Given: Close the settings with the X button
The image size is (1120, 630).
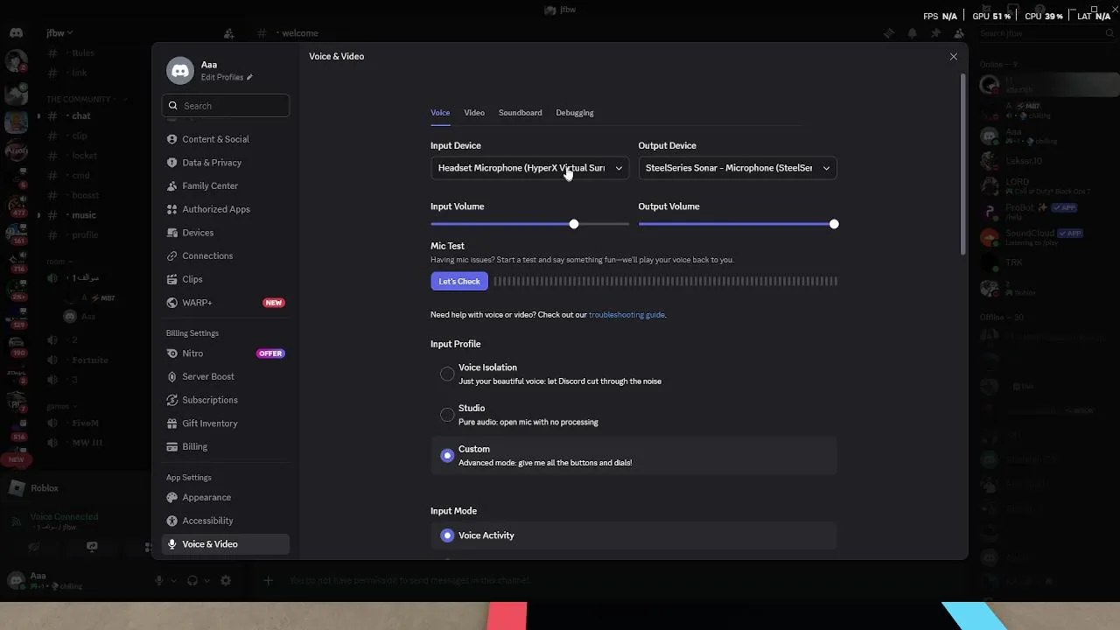Looking at the screenshot, I should pos(954,57).
